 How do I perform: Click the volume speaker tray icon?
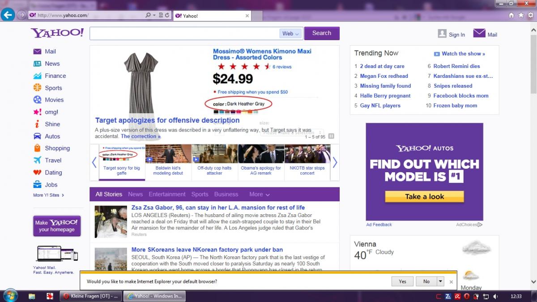pyautogui.click(x=495, y=296)
